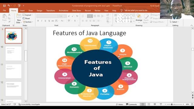194x109 pixels.
Task: Reset the slide layout
Action: (26, 18)
